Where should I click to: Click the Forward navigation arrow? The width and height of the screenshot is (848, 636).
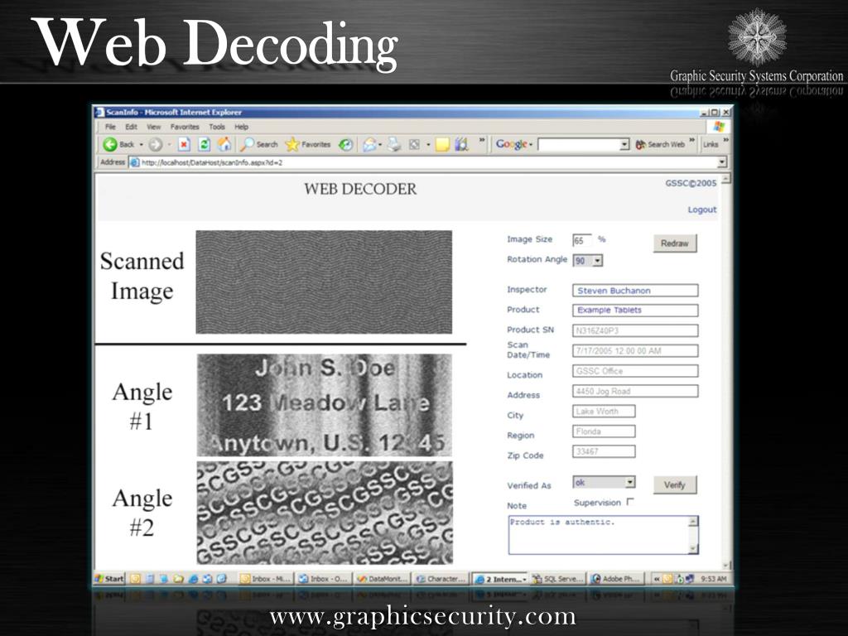(155, 144)
